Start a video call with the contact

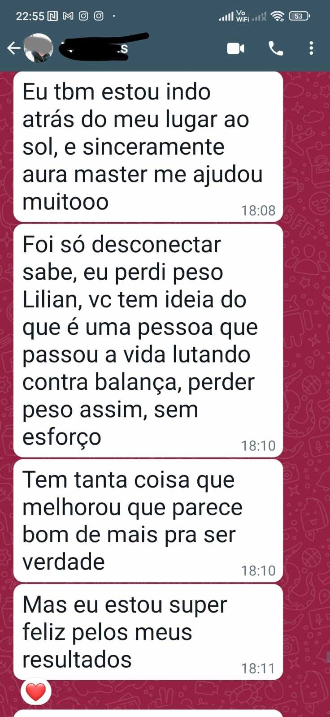236,48
